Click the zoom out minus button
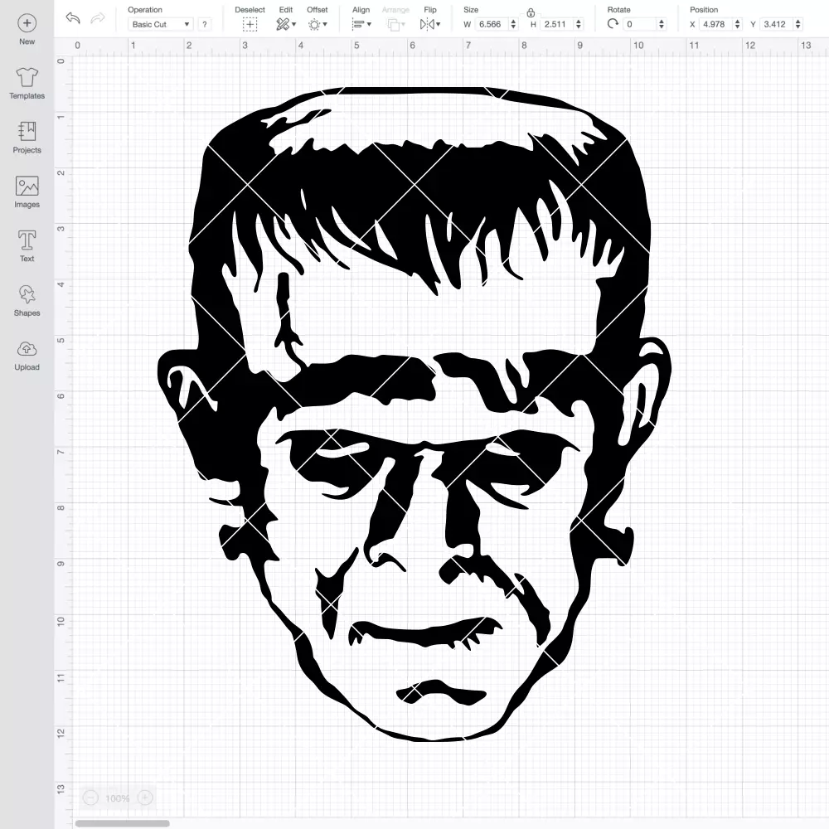This screenshot has height=829, width=829. pyautogui.click(x=90, y=797)
